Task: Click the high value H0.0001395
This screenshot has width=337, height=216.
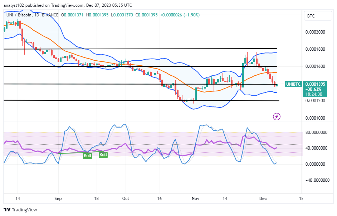Action: pyautogui.click(x=97, y=15)
